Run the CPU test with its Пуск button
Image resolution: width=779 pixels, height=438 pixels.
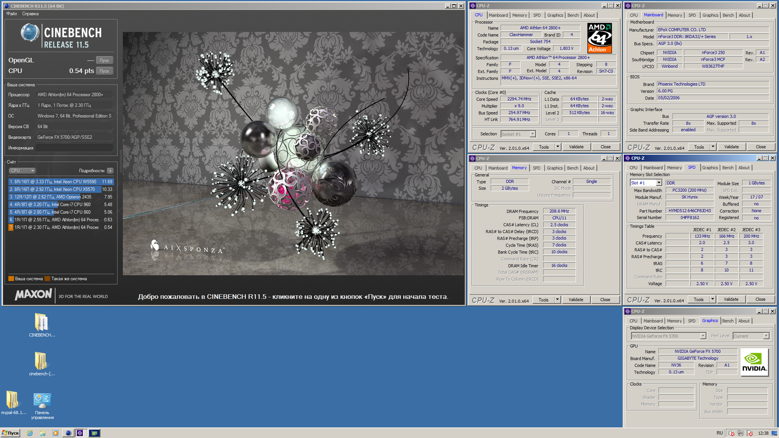tap(104, 71)
